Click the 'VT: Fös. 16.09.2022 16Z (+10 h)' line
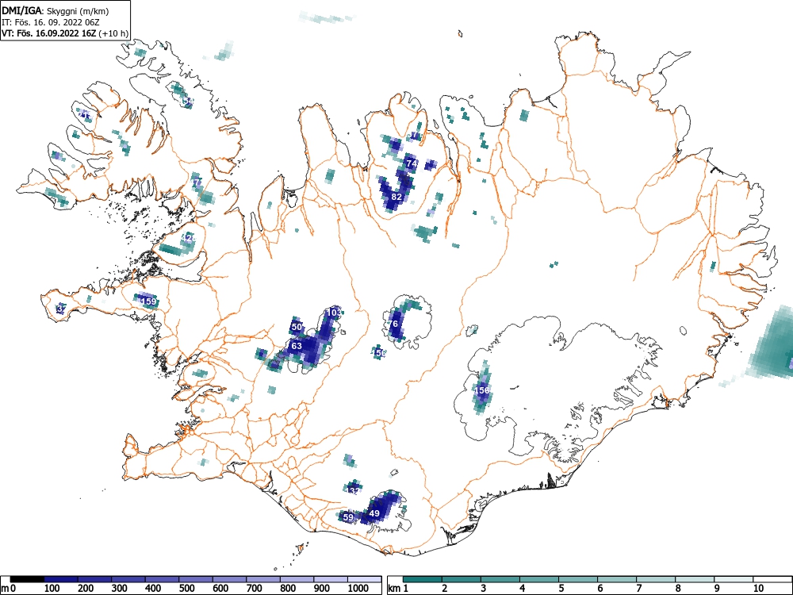The width and height of the screenshot is (793, 595). [x=65, y=33]
